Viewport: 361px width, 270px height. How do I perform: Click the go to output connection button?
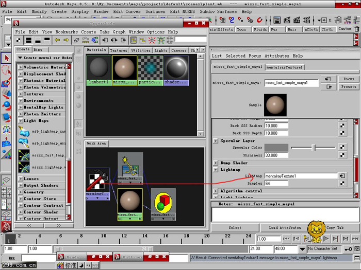pos(328,87)
